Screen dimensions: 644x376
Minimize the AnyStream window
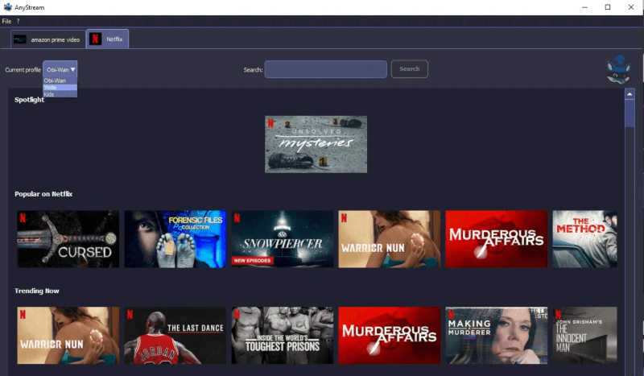[584, 7]
